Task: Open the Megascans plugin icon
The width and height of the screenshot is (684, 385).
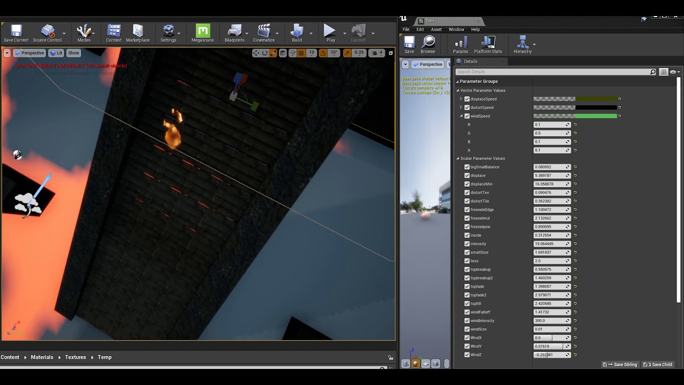Action: [203, 33]
